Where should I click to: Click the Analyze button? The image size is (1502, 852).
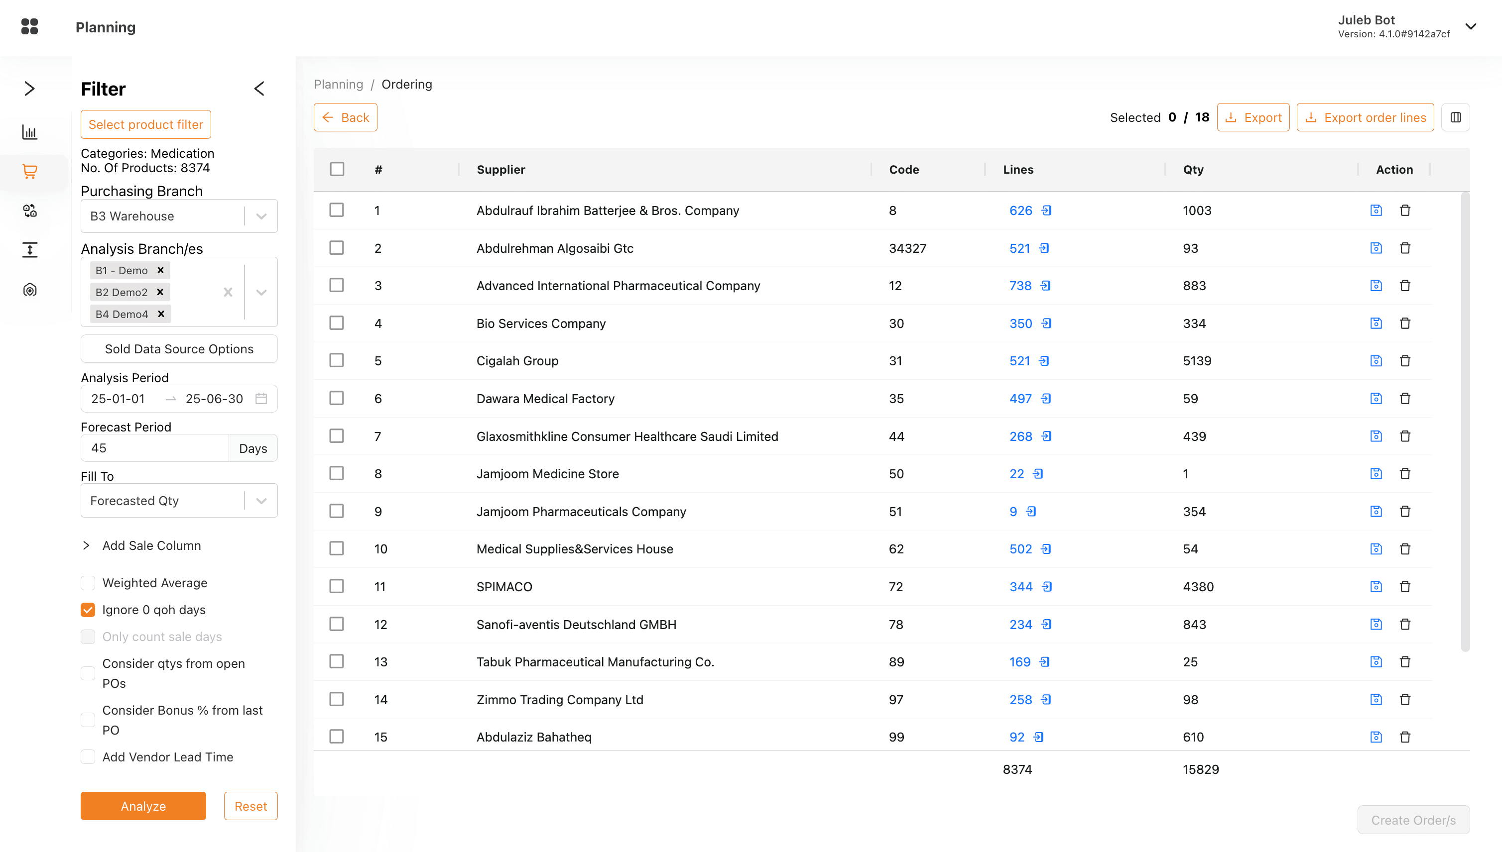pos(143,806)
